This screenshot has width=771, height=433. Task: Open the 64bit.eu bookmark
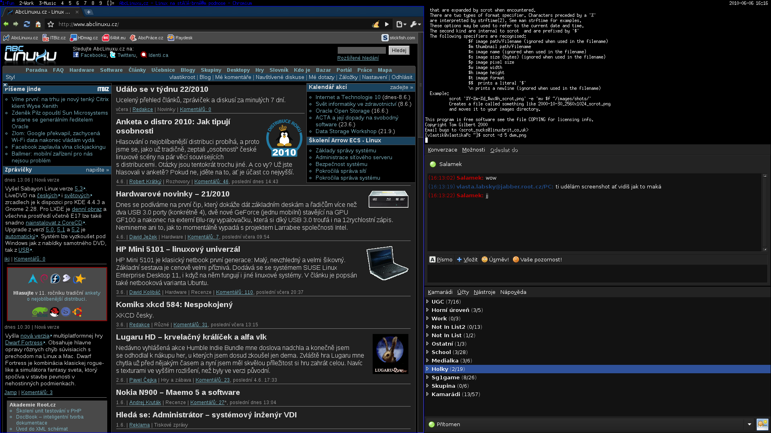(x=114, y=38)
